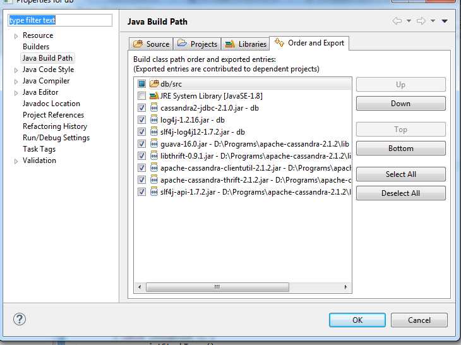Click the apache-cassandra-thrift jar icon

[x=154, y=180]
